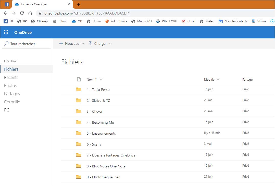Open the Mngr OVH bookmark
The image size is (275, 186).
point(142,21)
